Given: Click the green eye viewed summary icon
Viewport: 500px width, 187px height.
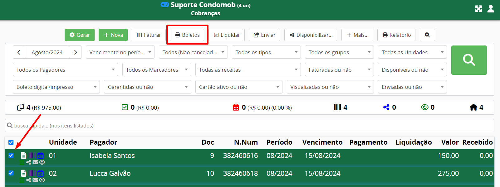Looking at the screenshot, I should [x=425, y=107].
